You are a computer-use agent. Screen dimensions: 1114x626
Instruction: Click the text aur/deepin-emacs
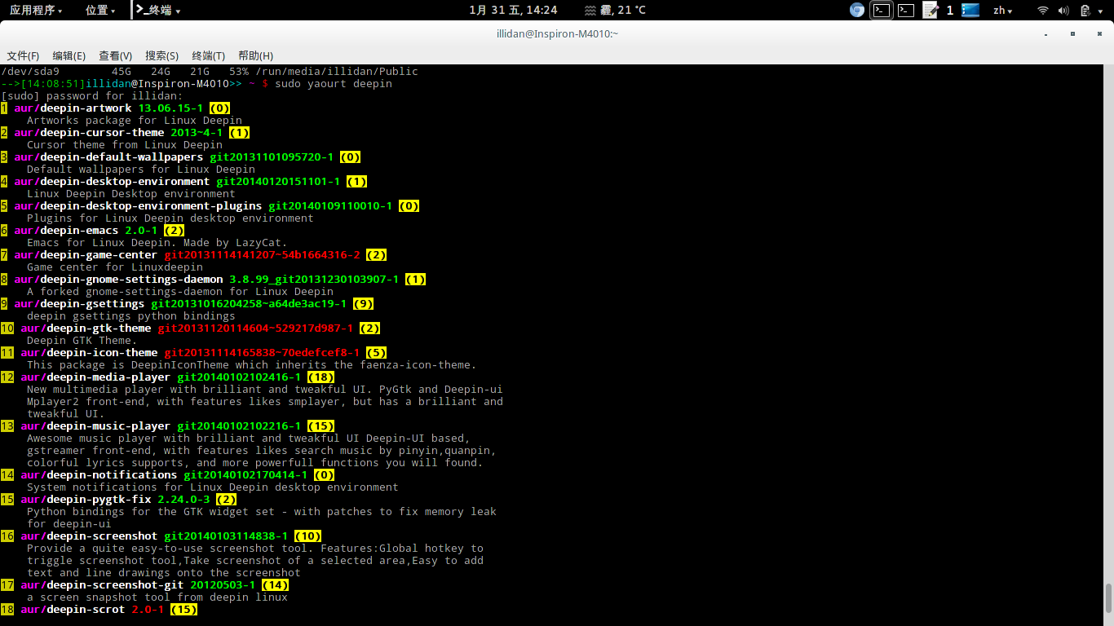[66, 230]
